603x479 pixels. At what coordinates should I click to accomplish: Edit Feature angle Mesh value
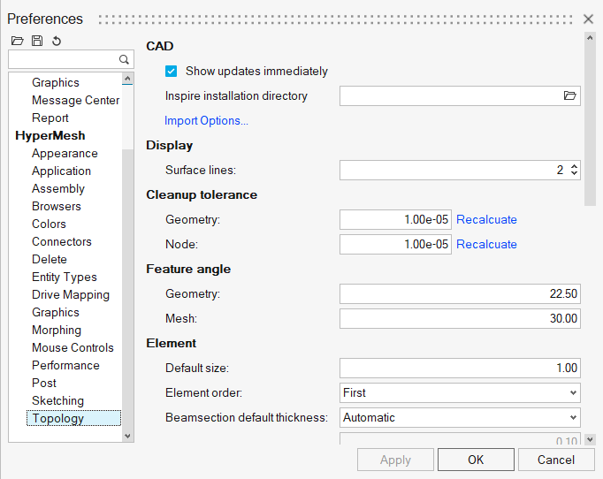(x=460, y=318)
